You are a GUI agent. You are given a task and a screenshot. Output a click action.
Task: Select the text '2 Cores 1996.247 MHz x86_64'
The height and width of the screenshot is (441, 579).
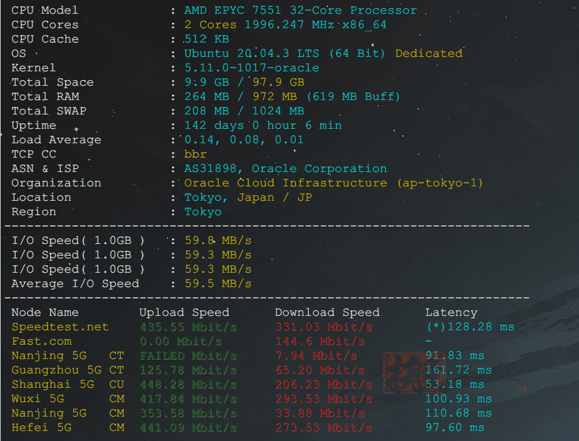point(286,24)
